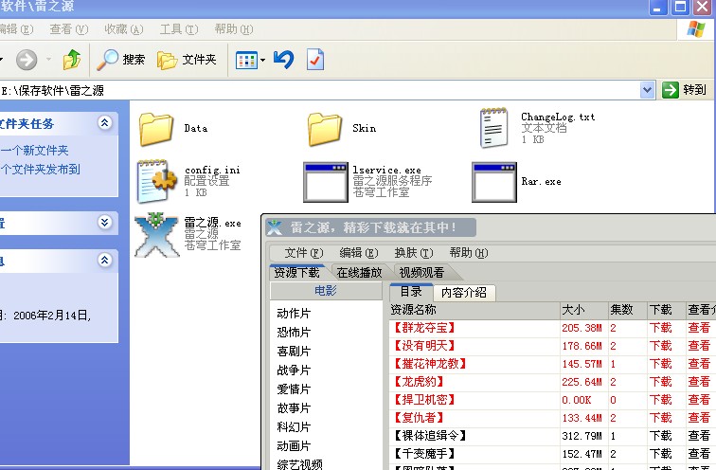Select the 动作片 category
This screenshot has height=470, width=716.
pos(294,314)
